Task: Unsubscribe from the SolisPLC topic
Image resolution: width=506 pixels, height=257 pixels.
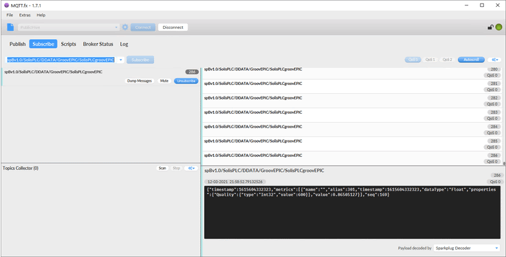Action: tap(186, 81)
